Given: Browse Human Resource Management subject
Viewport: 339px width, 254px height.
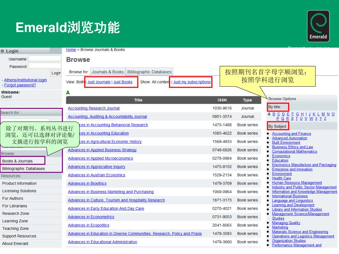Looking at the screenshot, I should (x=297, y=183).
